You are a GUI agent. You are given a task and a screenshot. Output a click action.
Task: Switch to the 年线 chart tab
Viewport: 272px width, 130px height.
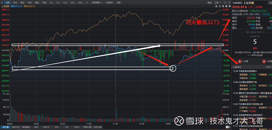(x=44, y=3)
